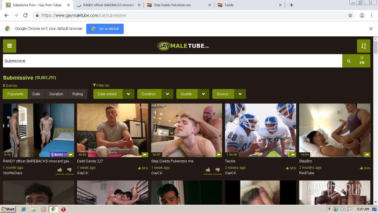This screenshot has height=213, width=378.
Task: Select the Submissive Porn tab
Action: click(x=38, y=5)
